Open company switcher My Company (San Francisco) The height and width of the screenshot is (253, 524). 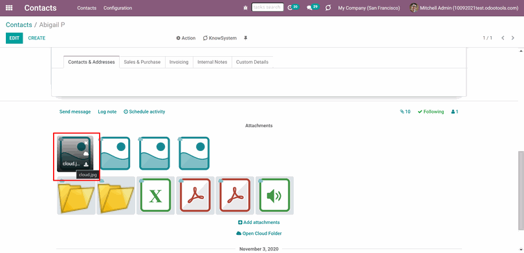point(369,8)
